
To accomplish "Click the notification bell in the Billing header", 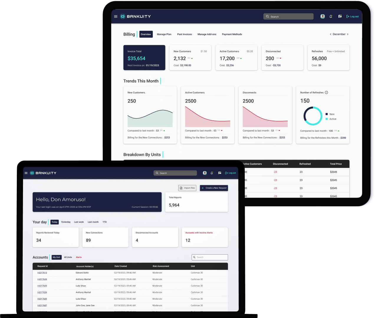I will pos(331,17).
